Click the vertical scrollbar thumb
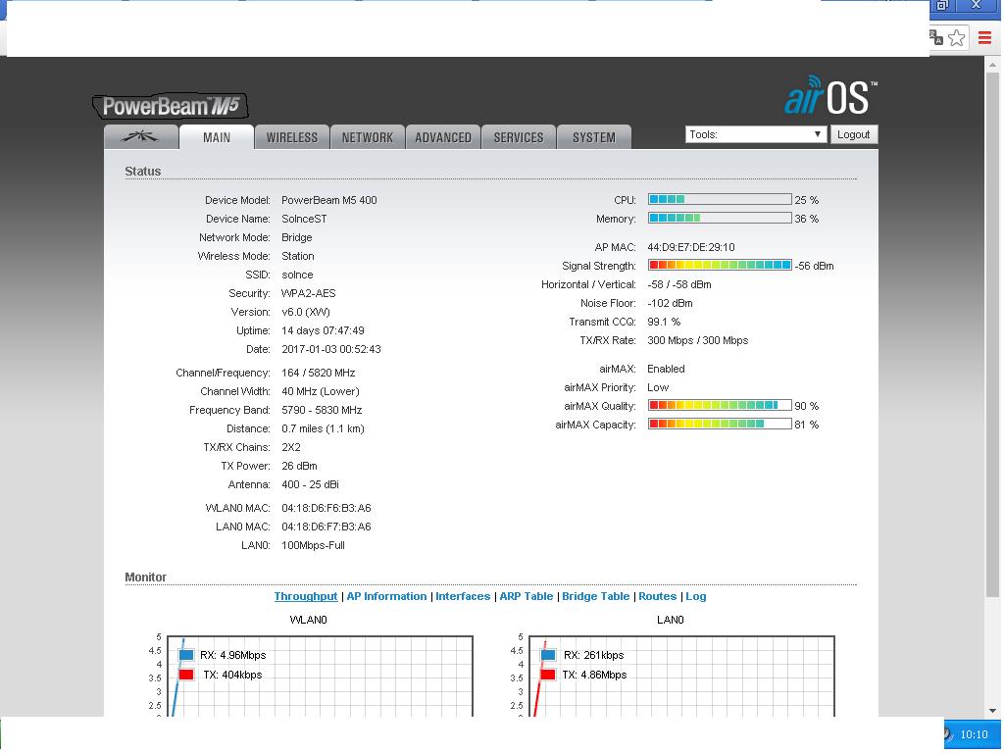 [x=993, y=335]
